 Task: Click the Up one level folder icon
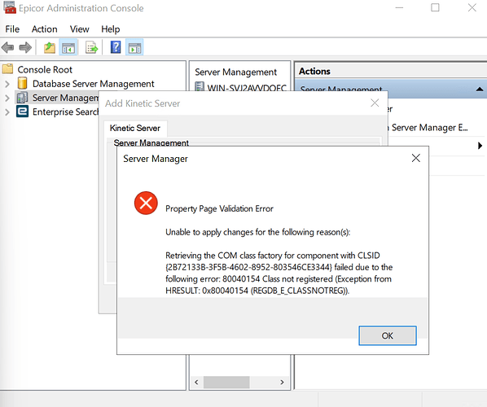[x=50, y=48]
